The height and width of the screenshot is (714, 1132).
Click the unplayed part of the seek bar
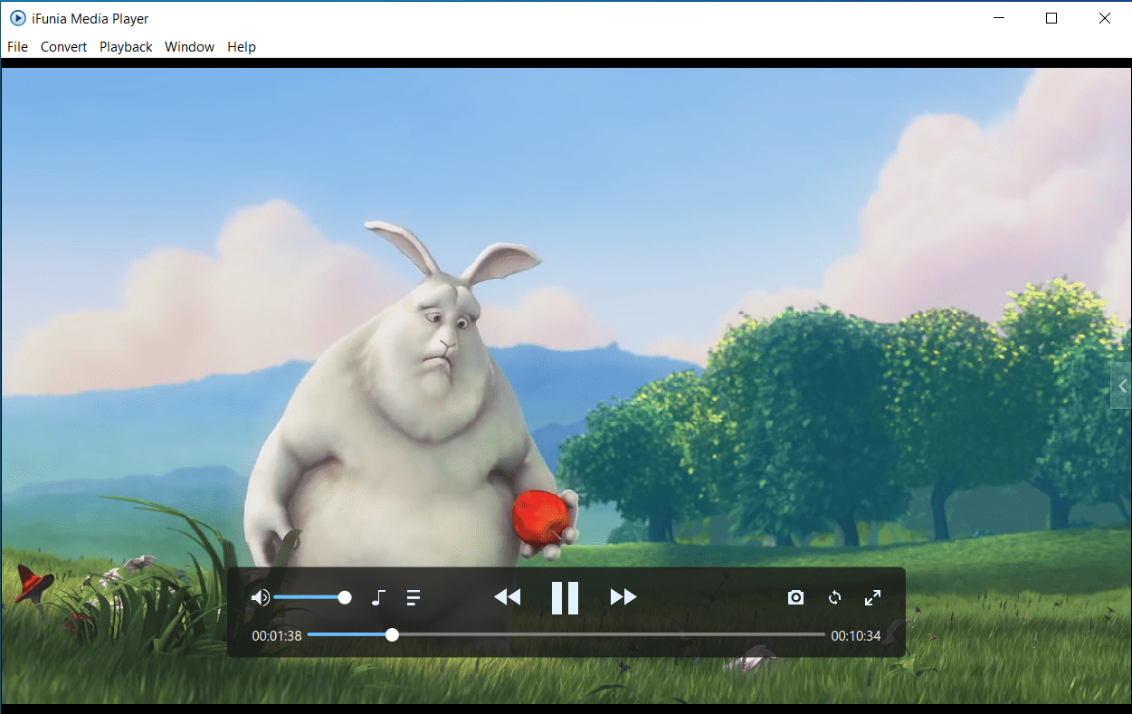click(612, 635)
